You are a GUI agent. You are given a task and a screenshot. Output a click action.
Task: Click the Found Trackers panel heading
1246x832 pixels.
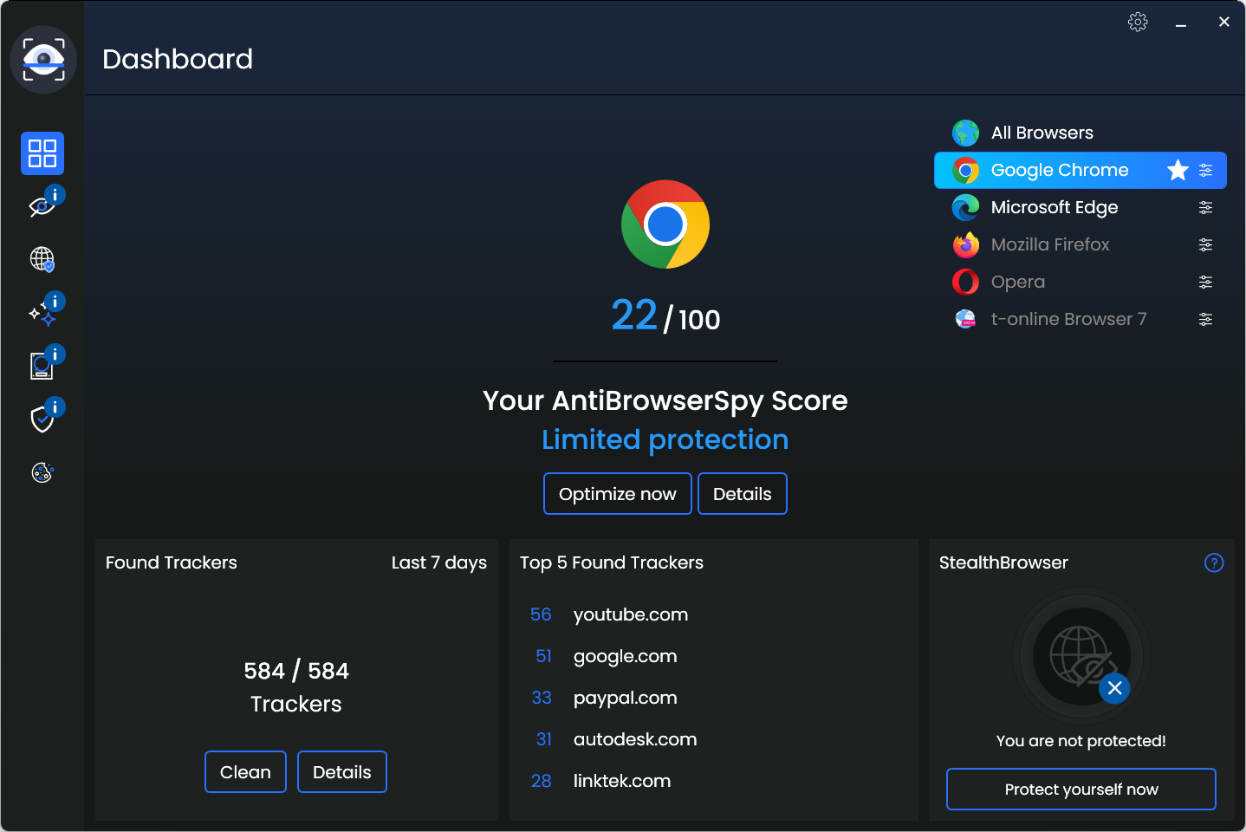click(x=172, y=562)
